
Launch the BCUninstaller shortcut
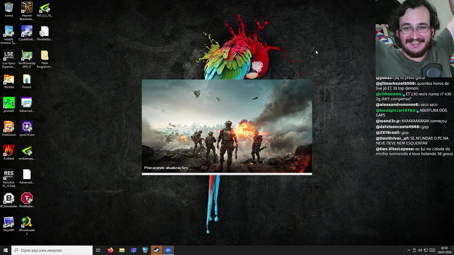click(9, 200)
